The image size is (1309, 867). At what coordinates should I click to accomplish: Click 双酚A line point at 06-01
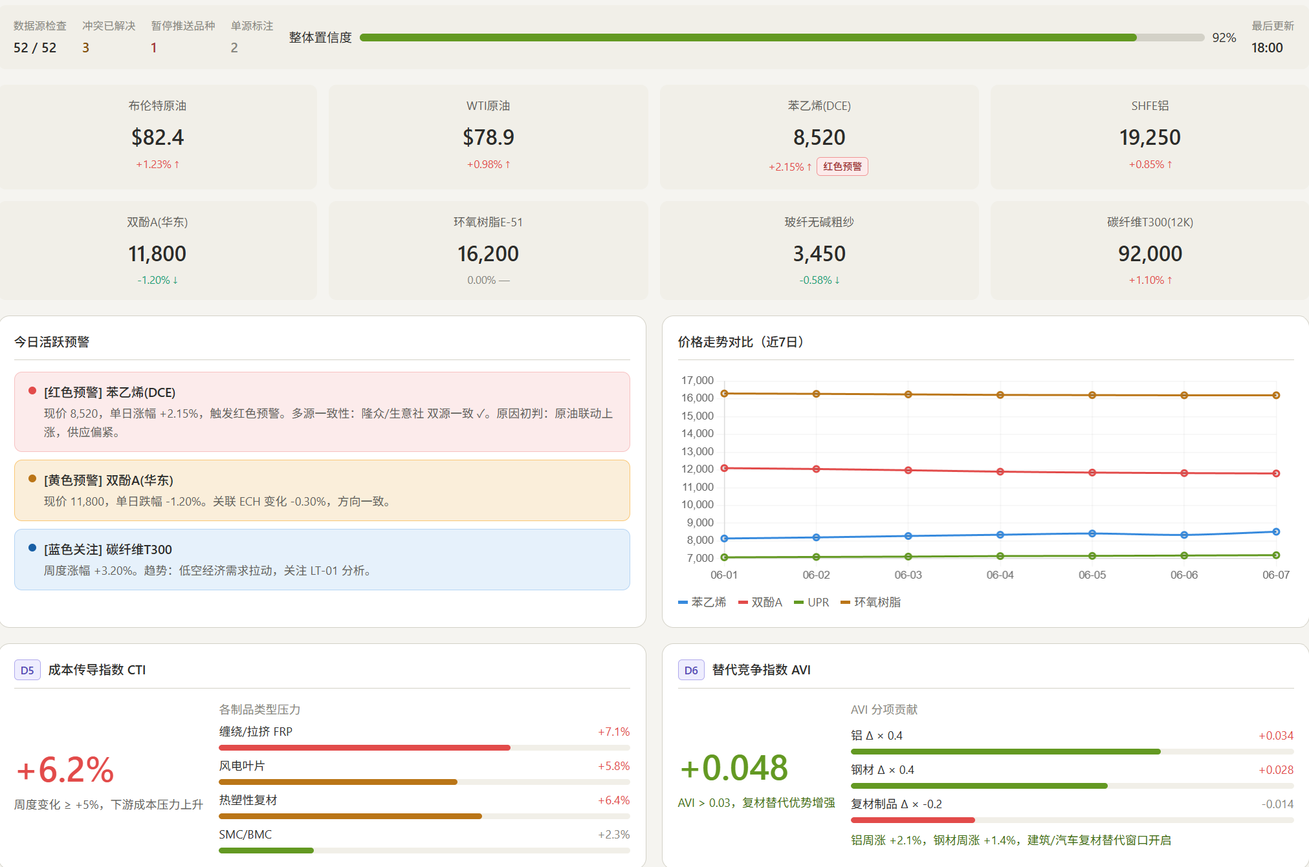[x=724, y=468]
